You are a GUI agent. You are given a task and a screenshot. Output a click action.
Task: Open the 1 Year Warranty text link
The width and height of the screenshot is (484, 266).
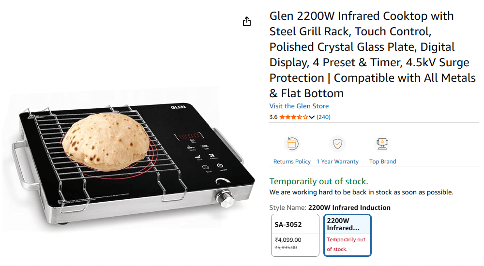point(337,162)
